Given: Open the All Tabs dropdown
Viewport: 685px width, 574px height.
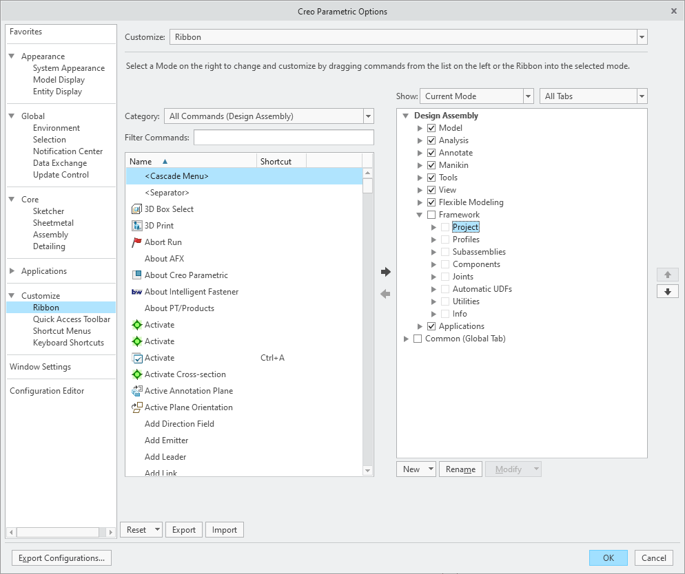Looking at the screenshot, I should pos(642,96).
